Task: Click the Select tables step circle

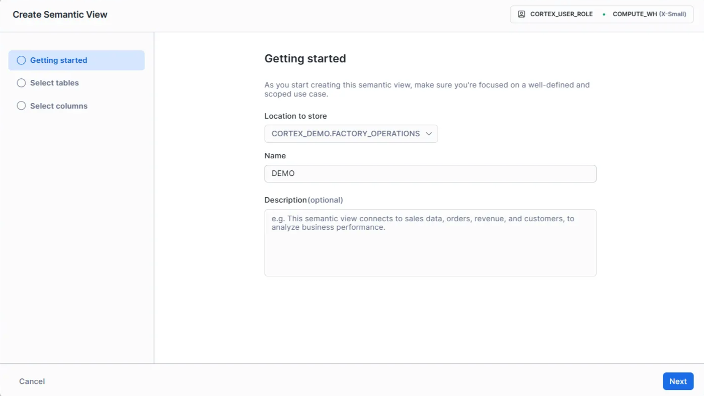Action: click(21, 83)
